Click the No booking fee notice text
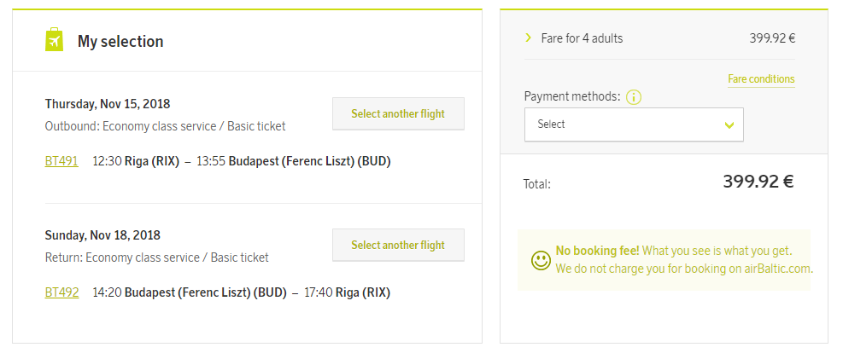Viewport: 843px width, 353px height. [684, 260]
